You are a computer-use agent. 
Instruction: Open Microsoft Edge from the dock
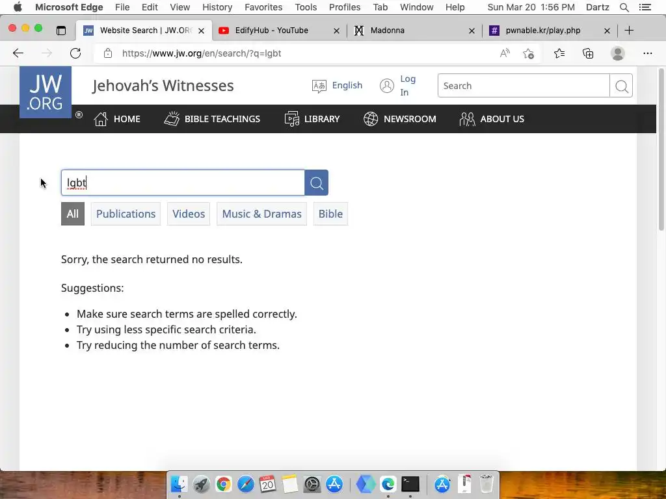click(x=388, y=484)
